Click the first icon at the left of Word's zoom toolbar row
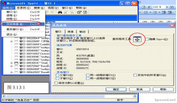 pos(143,7)
